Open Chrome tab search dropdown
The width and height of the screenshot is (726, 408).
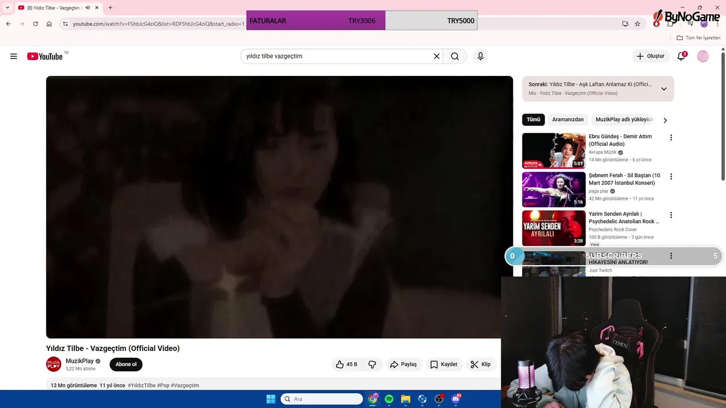point(7,7)
